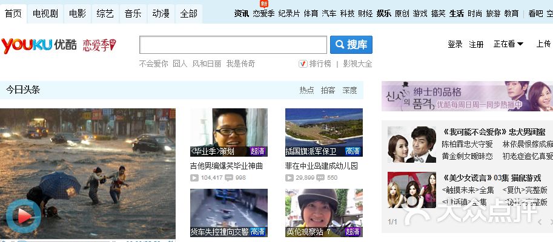Screen dimensions: 553x242
Task: Open the 货车失控撞向交警 video thumbnail
Action: click(229, 213)
